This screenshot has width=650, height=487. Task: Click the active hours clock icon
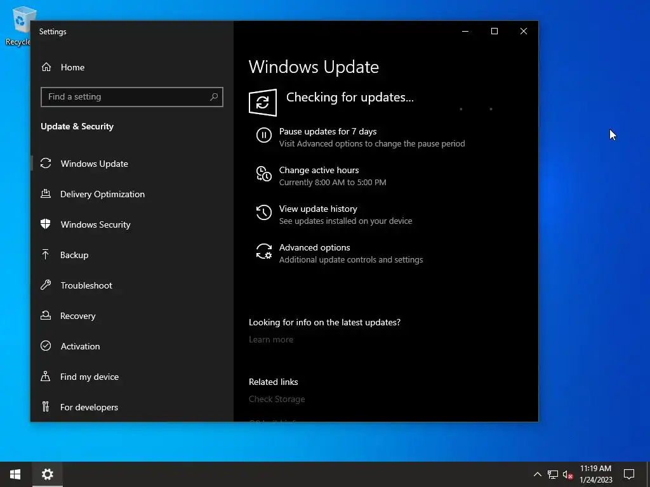click(x=263, y=174)
